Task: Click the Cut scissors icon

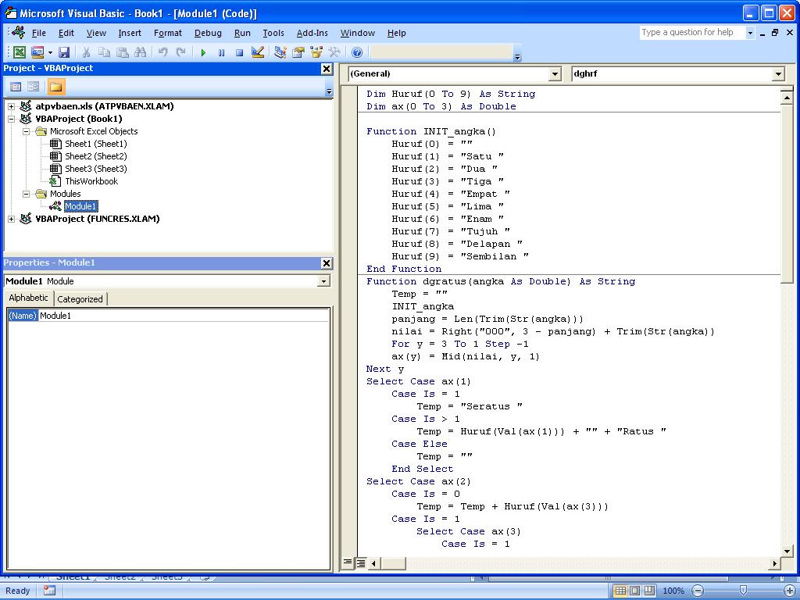Action: pos(86,52)
